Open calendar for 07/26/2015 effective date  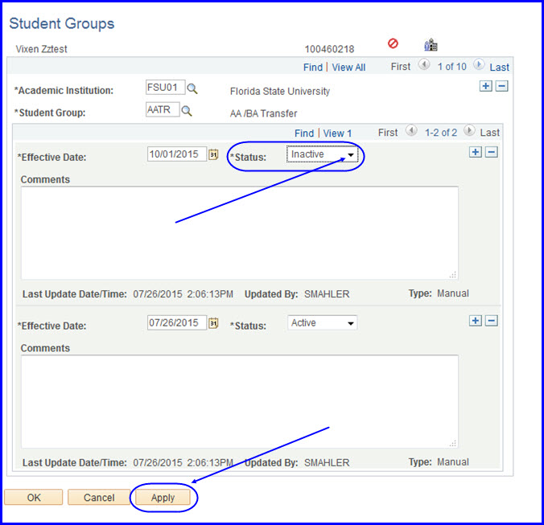(213, 323)
